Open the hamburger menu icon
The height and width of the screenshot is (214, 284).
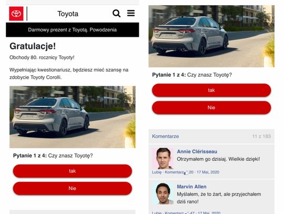coord(131,13)
